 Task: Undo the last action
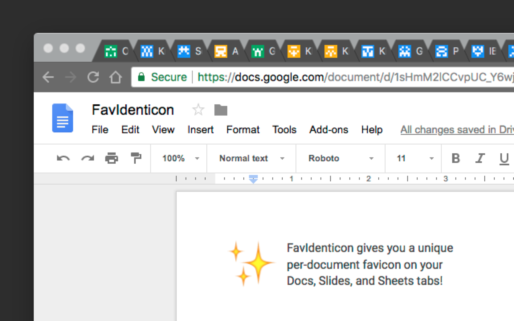tap(63, 158)
